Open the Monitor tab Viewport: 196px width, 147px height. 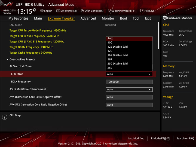pyautogui.click(x=108, y=19)
